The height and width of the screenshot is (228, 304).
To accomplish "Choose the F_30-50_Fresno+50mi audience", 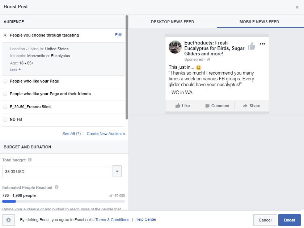I will [x=5, y=107].
